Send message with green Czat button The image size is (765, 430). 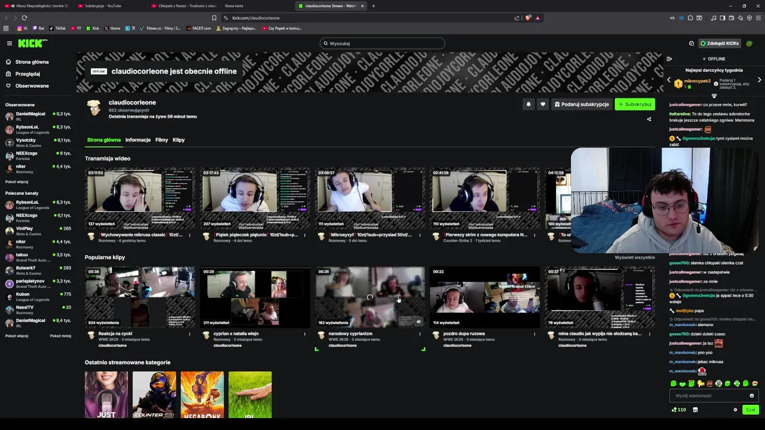751,410
